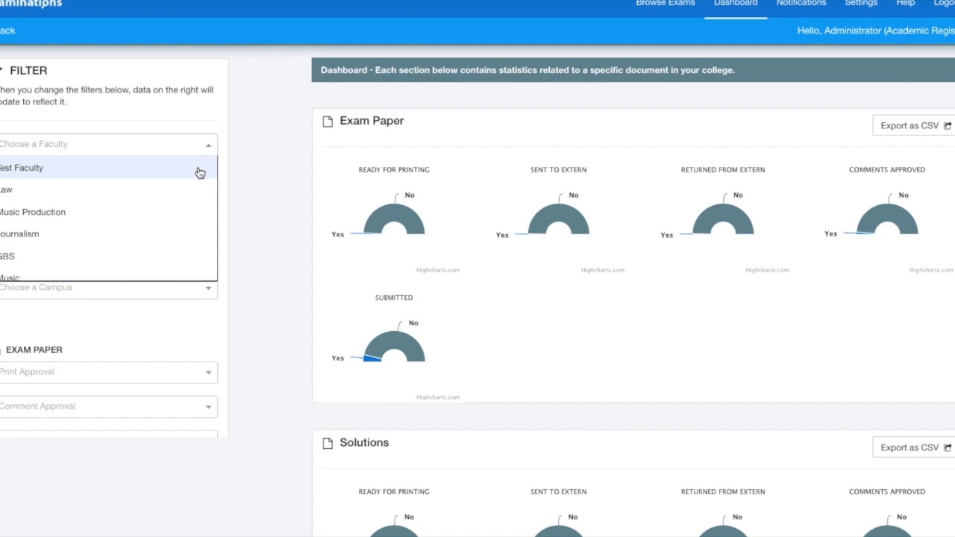The image size is (955, 537).
Task: Select Law in the faculty list
Action: pos(108,189)
